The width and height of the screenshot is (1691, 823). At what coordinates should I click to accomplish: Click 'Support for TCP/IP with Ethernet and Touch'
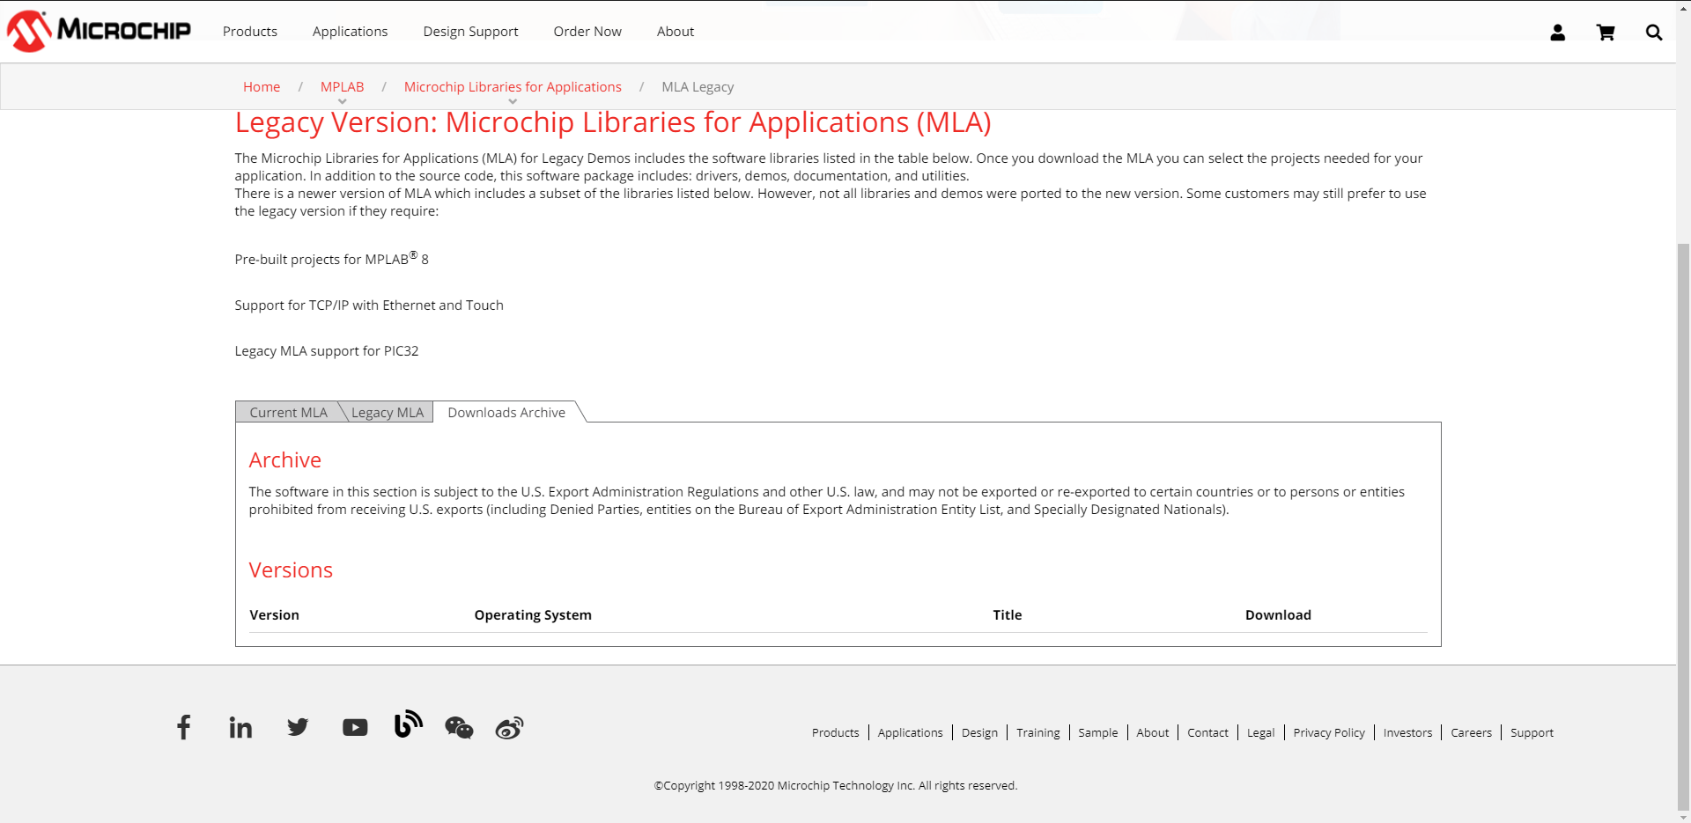[x=369, y=305]
